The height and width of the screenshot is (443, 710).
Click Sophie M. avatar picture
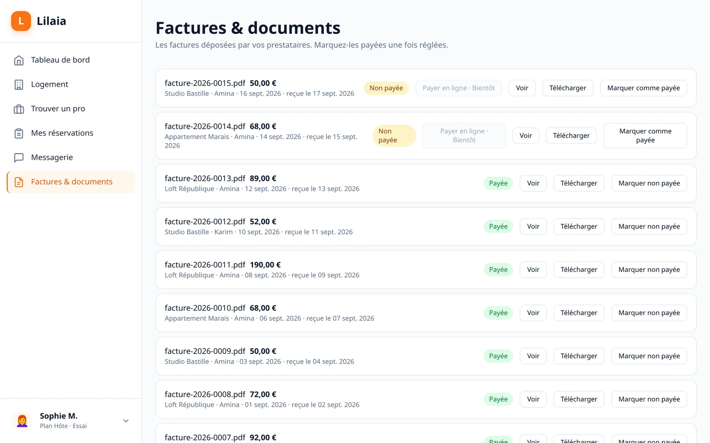[22, 420]
